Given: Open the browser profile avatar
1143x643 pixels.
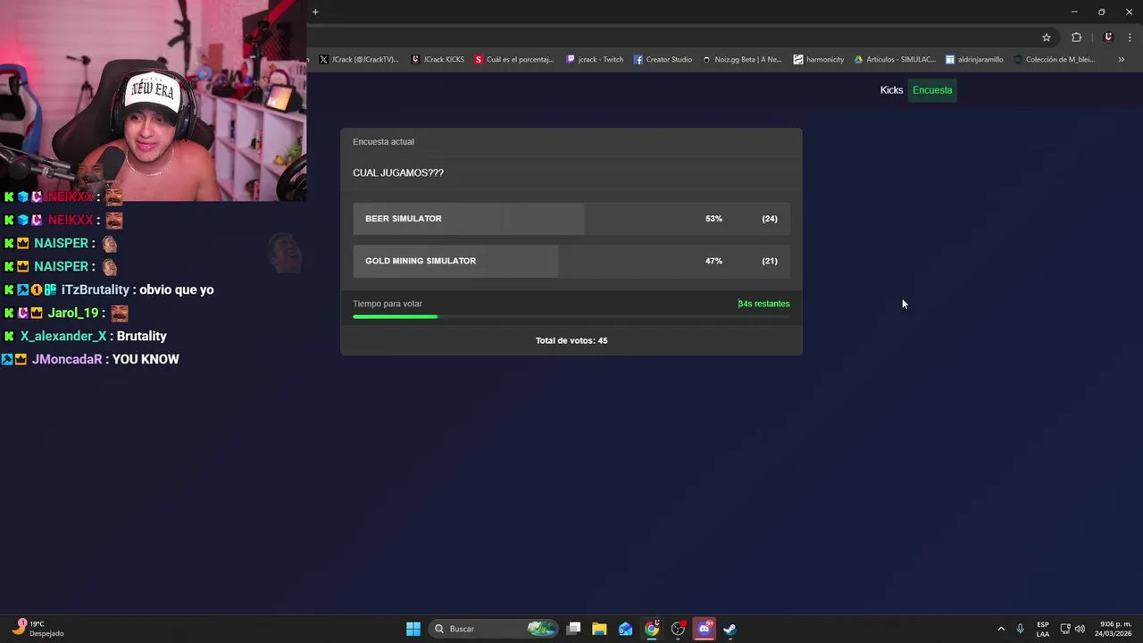Looking at the screenshot, I should [x=1108, y=38].
